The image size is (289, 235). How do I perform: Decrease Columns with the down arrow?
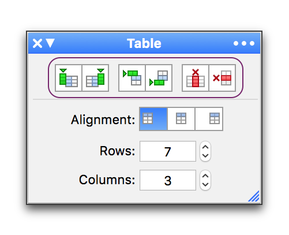pos(205,185)
